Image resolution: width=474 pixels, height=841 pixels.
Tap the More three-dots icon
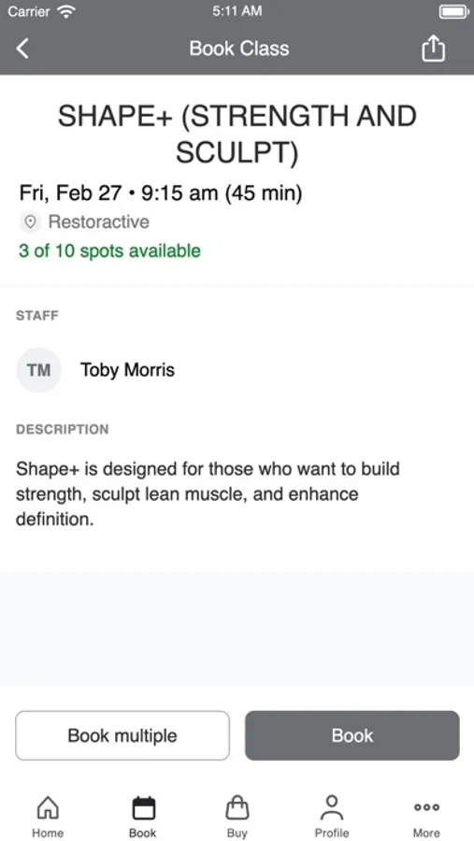pos(426,807)
